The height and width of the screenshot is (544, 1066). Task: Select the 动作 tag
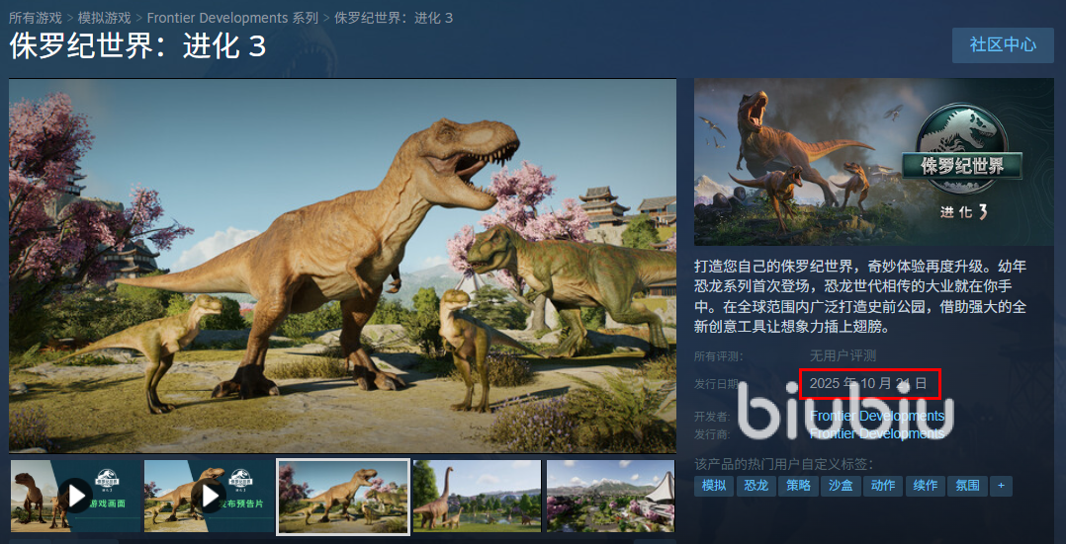coord(882,486)
